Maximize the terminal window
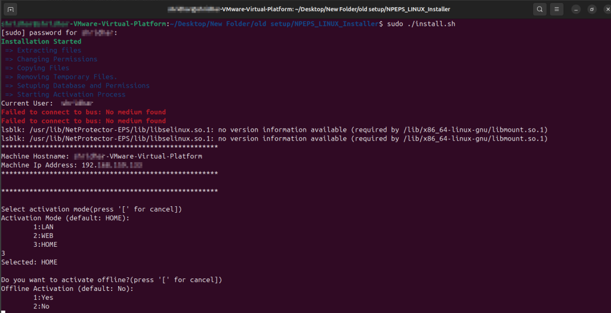611x313 pixels. coord(591,9)
